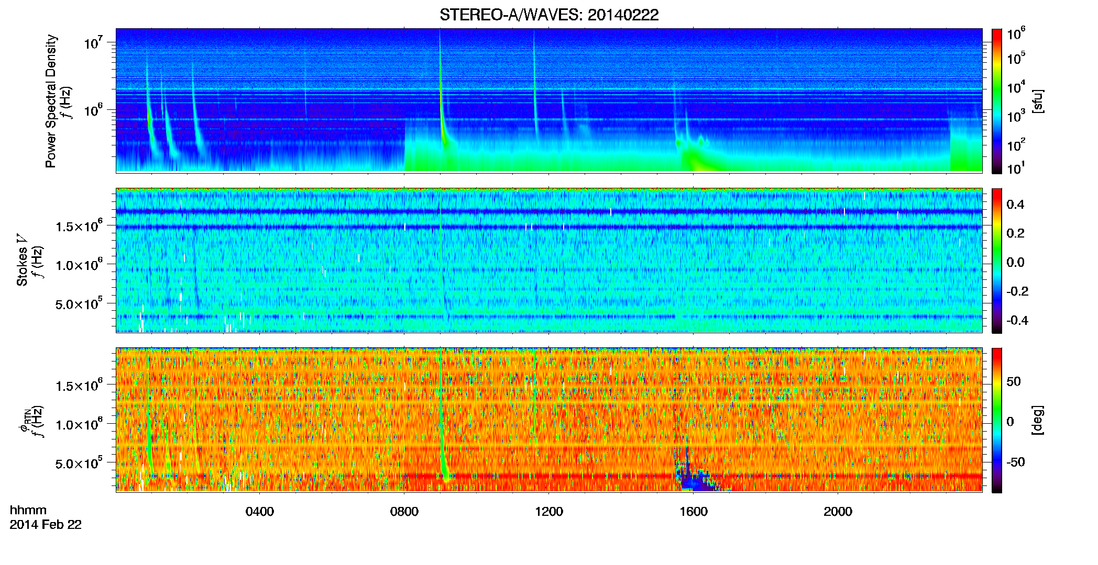Click the 10^3 tick on sfu color bar
The image size is (1098, 565).
pos(1016,116)
